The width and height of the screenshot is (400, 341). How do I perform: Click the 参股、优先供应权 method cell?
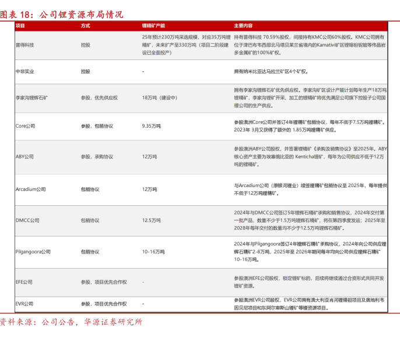[x=99, y=98]
